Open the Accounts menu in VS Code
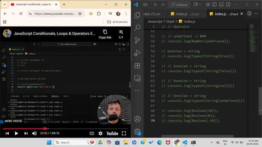The width and height of the screenshot is (262, 147). click(137, 119)
